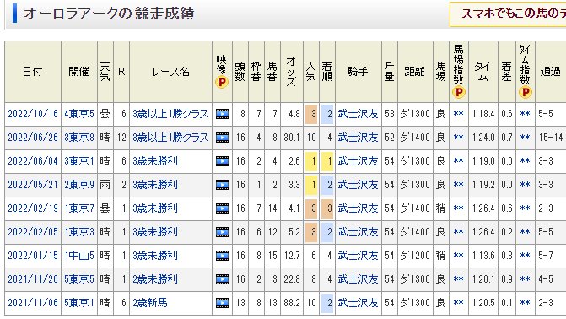This screenshot has width=566, height=319.
Task: Click premium P icon under 映像 header
Action: pos(222,83)
